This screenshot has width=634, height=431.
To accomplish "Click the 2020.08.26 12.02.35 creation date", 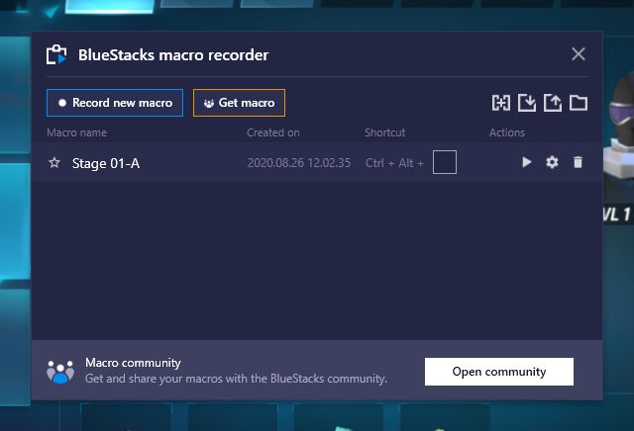I will tap(299, 163).
